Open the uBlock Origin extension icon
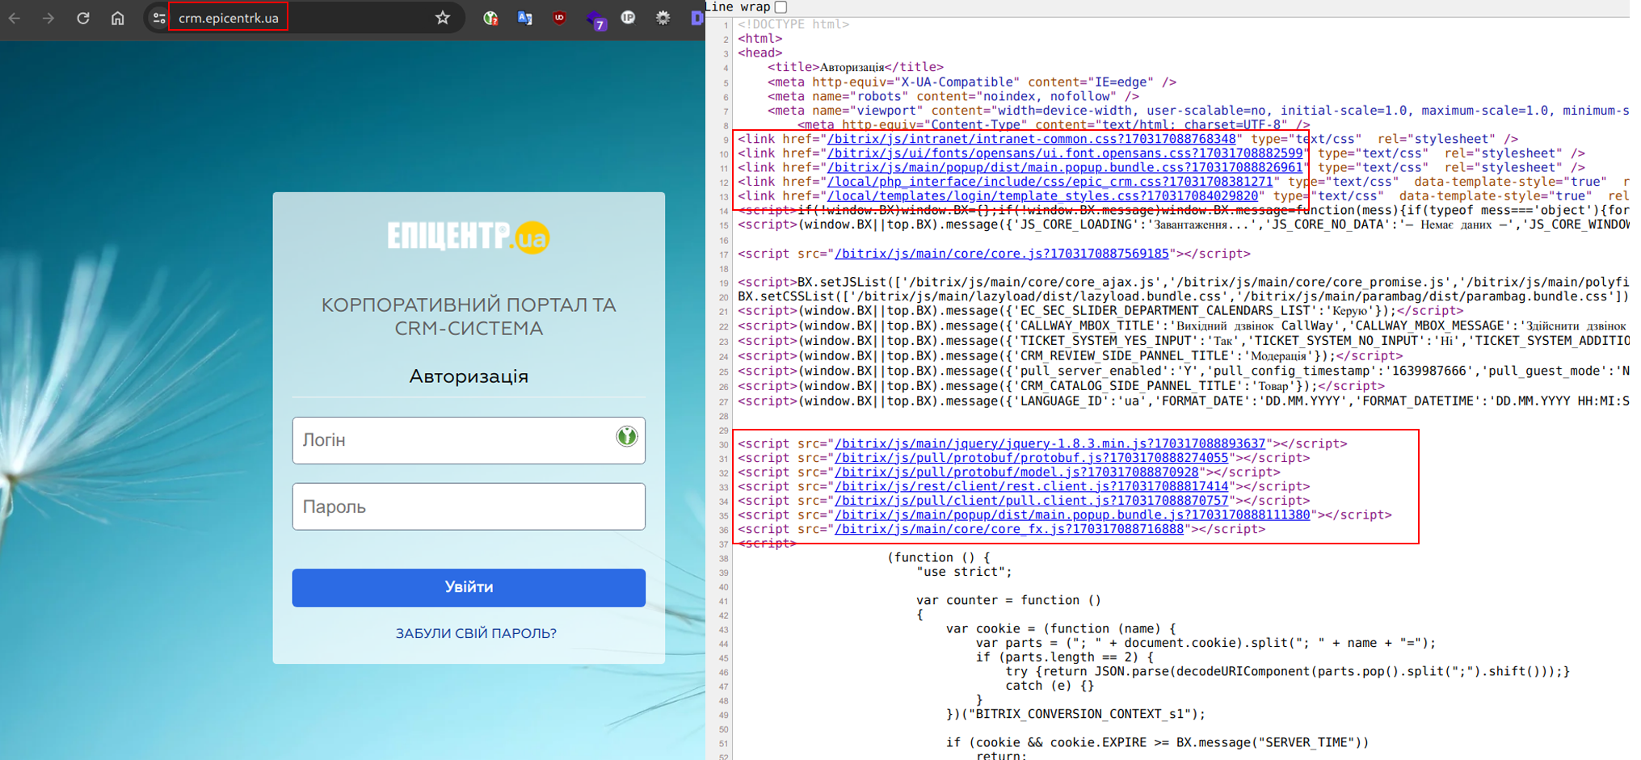1641x760 pixels. [x=559, y=18]
